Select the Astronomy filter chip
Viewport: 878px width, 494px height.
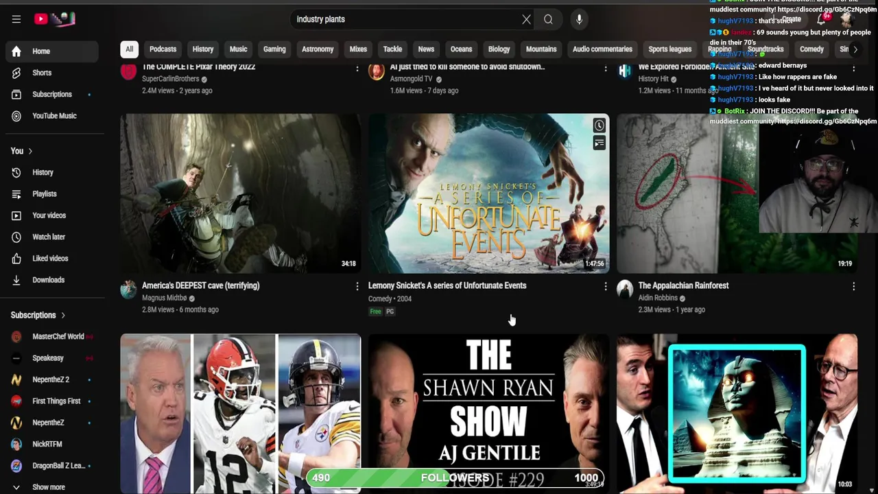[x=318, y=49]
